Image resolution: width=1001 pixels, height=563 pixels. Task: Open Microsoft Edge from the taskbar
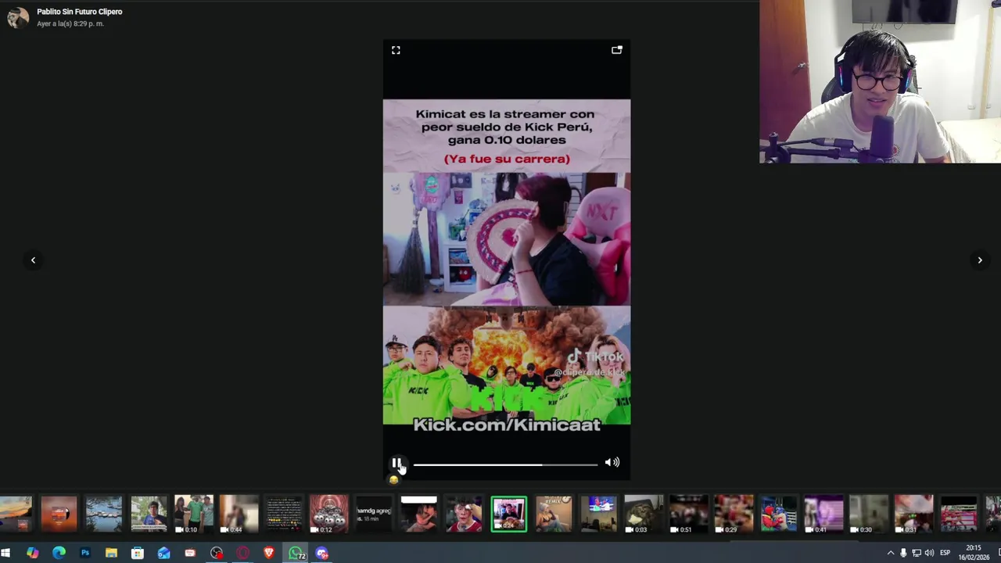(x=59, y=553)
